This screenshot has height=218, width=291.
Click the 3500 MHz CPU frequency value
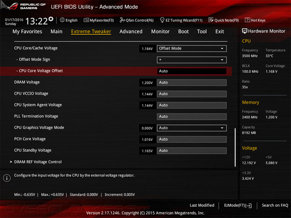[250, 56]
